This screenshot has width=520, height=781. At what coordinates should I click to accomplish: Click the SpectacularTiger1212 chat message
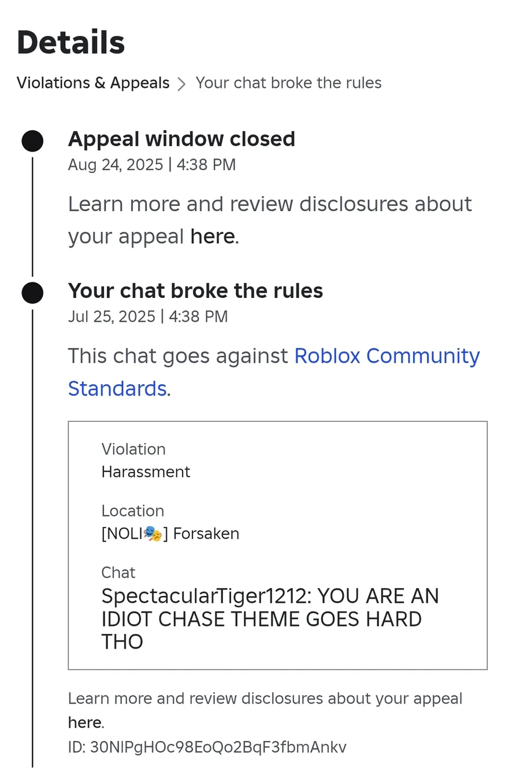tap(270, 618)
